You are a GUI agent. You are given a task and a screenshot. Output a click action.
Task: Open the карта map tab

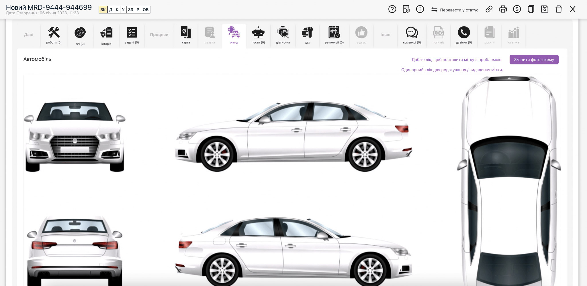[186, 35]
